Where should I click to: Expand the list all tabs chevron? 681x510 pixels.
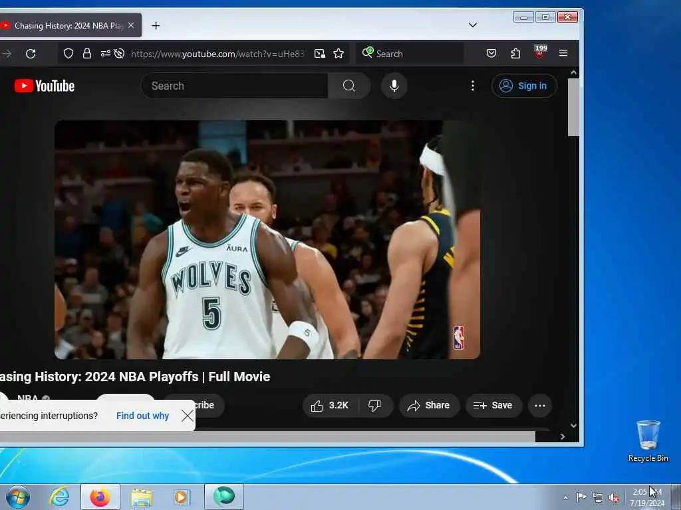click(473, 25)
